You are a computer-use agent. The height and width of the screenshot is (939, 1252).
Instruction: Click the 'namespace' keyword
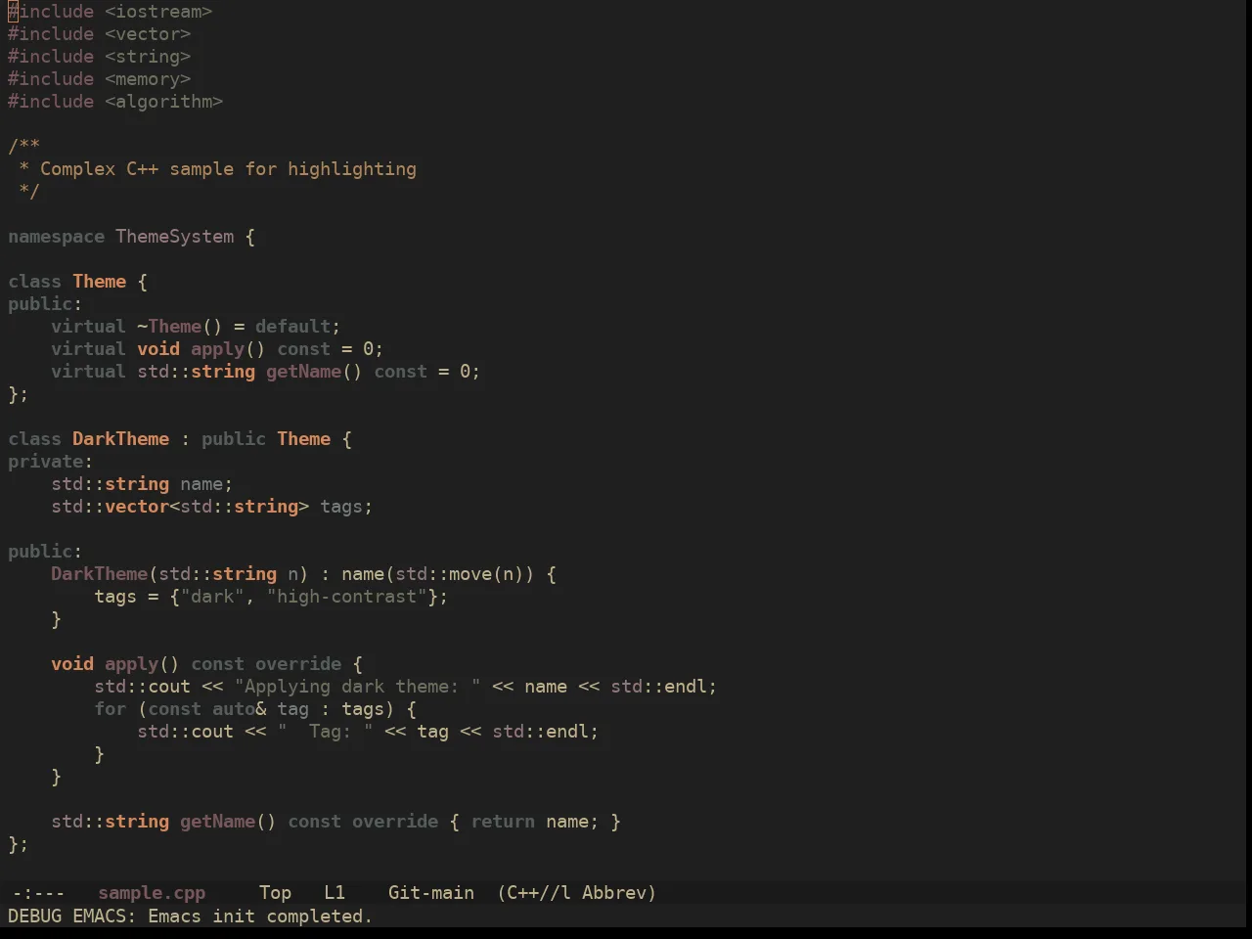pyautogui.click(x=56, y=237)
